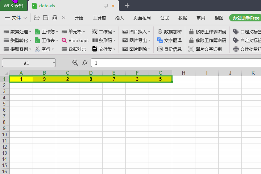The image size is (261, 174).
Task: Select row 1 header
Action: click(x=4, y=79)
